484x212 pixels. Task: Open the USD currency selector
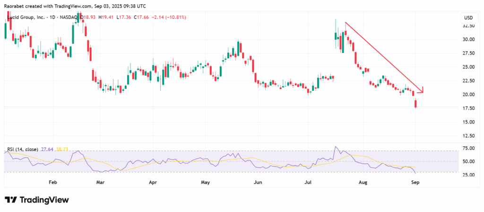pos(468,18)
